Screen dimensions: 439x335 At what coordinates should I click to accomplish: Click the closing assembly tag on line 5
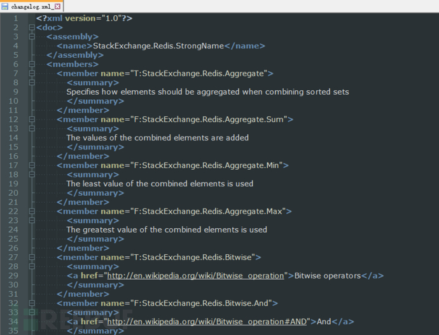point(74,55)
